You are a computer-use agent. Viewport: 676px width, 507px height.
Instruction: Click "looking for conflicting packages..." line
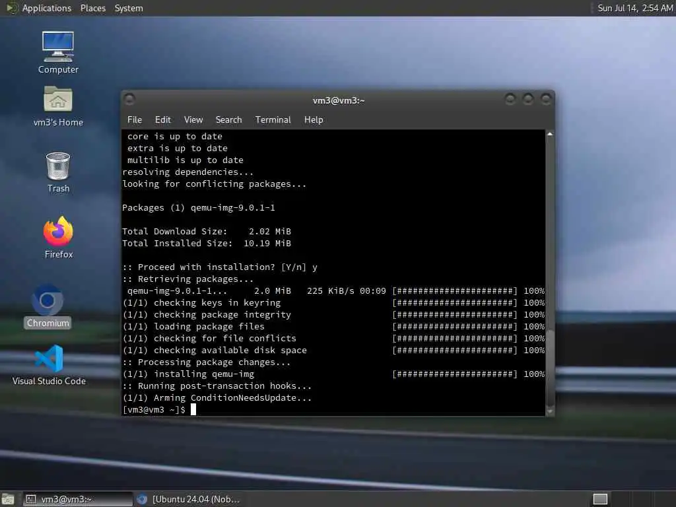click(x=215, y=184)
